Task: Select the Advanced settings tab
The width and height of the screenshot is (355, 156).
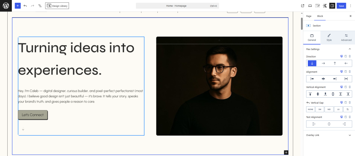Action: (x=346, y=38)
